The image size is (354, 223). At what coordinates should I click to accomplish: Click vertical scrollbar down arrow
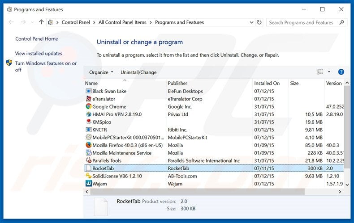[x=347, y=185]
